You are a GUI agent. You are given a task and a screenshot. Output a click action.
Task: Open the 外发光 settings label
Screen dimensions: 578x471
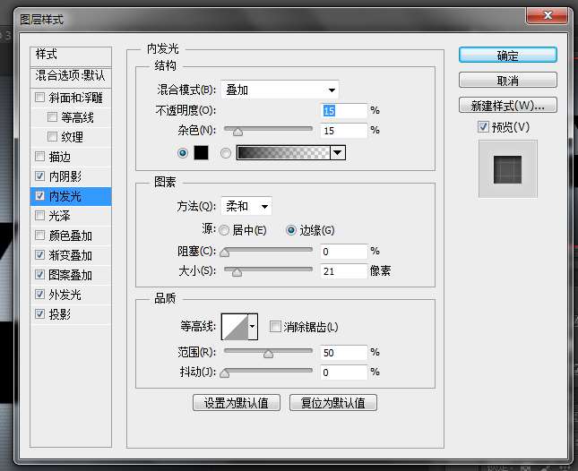click(65, 295)
